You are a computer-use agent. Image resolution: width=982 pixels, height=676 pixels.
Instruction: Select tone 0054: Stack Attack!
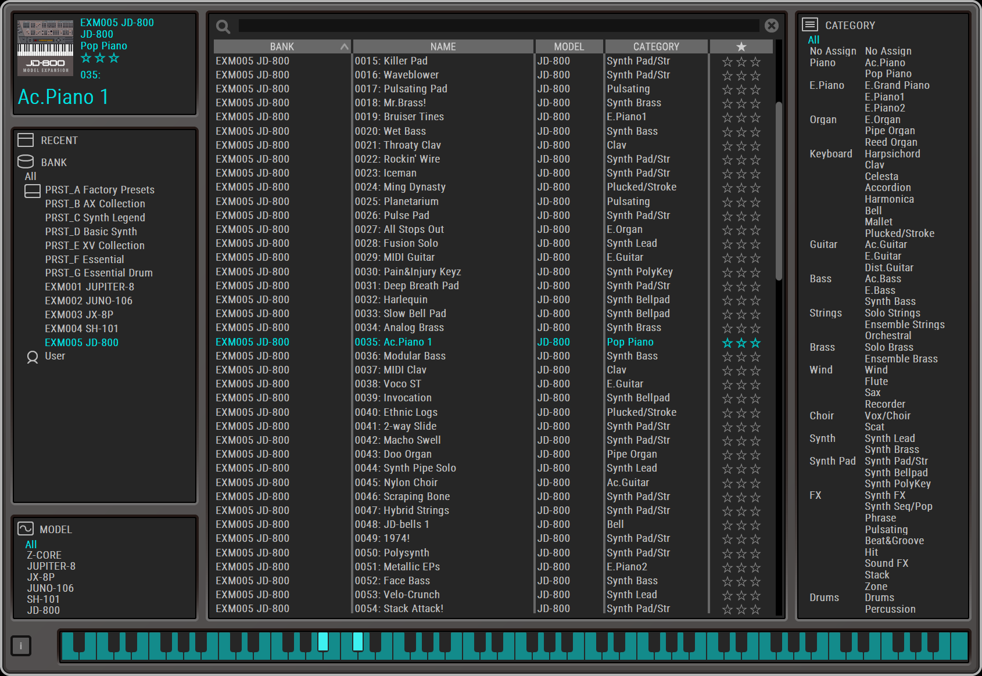click(x=399, y=609)
